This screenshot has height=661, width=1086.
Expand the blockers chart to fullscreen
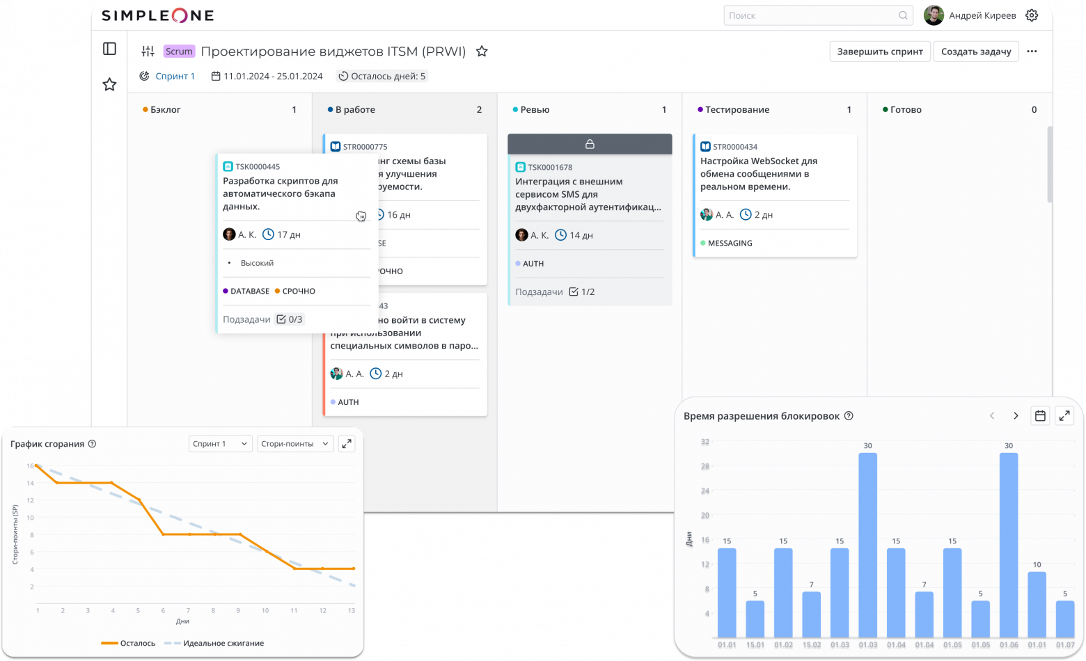1064,415
